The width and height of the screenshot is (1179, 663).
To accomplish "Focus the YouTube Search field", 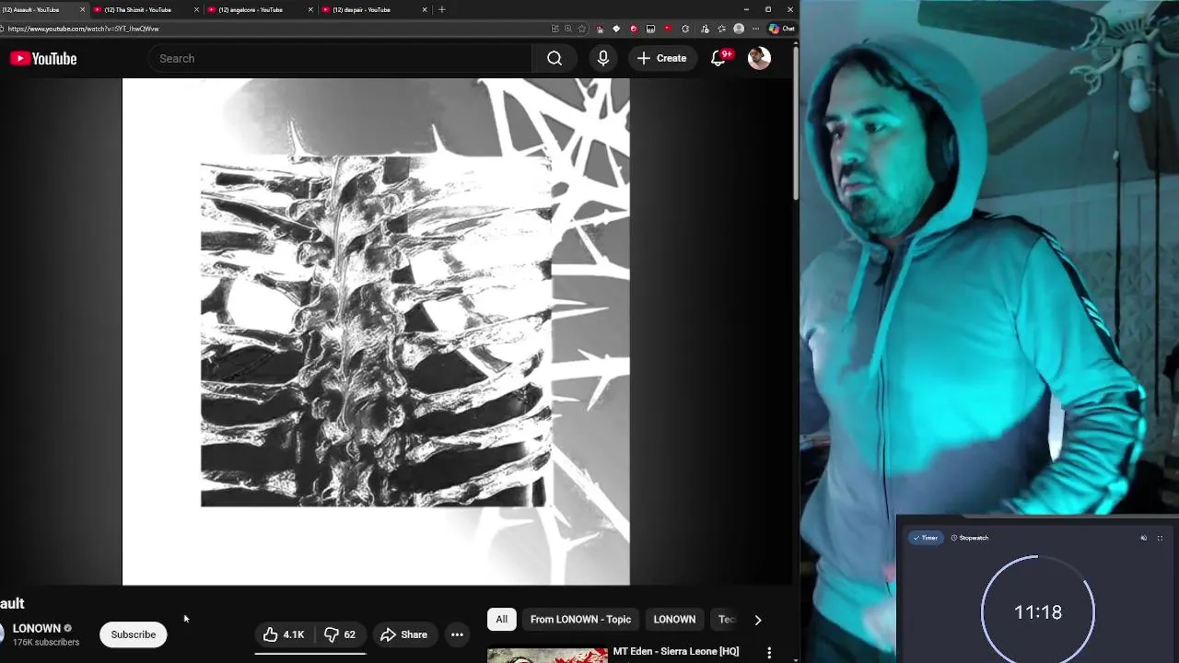I will 339,58.
